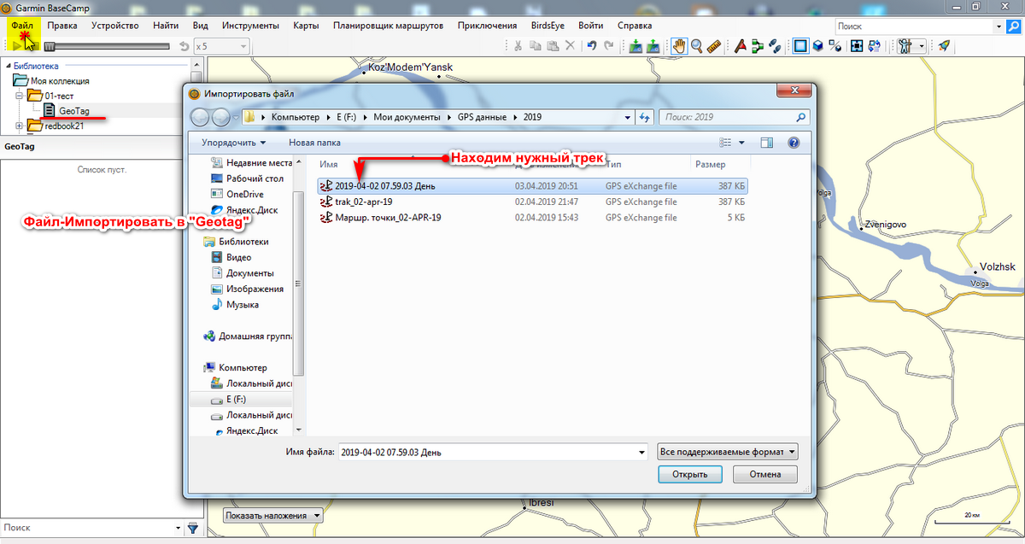Select the red flag New Waypoint tool
Screen dimensions: 1025x544
click(x=741, y=46)
